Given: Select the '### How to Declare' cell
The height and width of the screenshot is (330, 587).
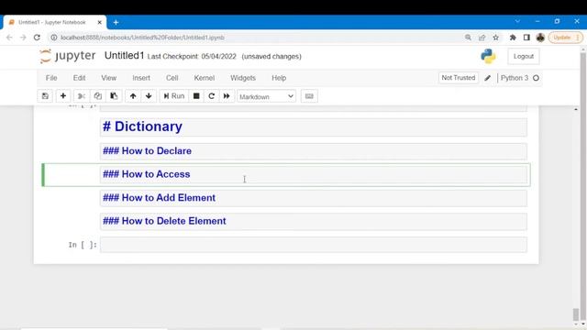Looking at the screenshot, I should point(314,151).
